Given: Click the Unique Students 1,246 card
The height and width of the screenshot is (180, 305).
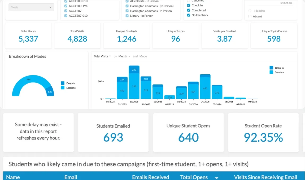Looking at the screenshot, I should pos(127,36).
